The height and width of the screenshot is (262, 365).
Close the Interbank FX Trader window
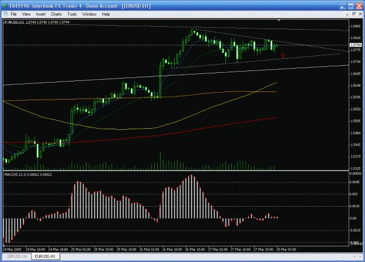coord(359,6)
